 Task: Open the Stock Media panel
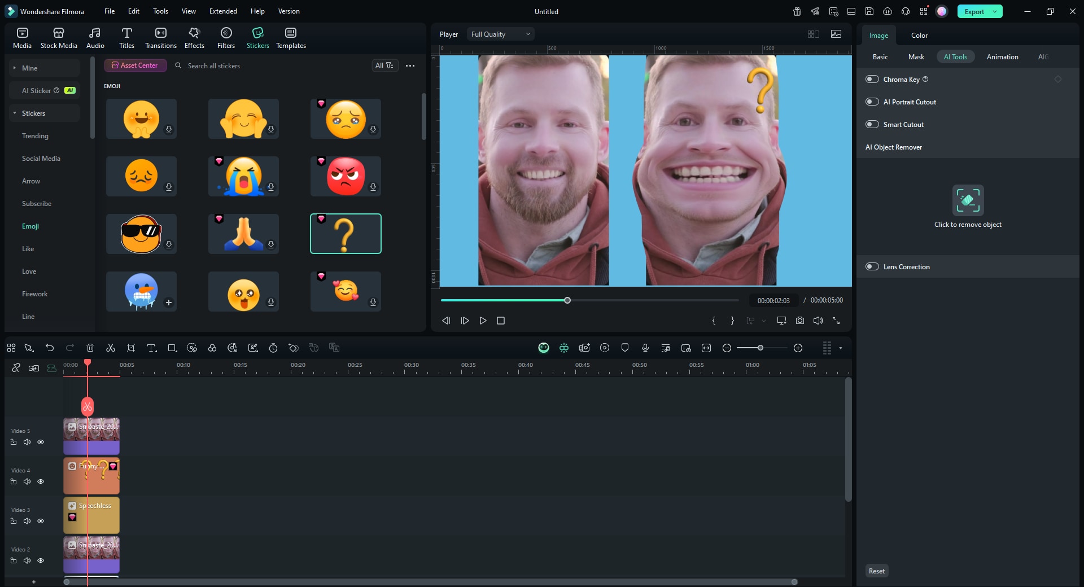click(x=59, y=38)
